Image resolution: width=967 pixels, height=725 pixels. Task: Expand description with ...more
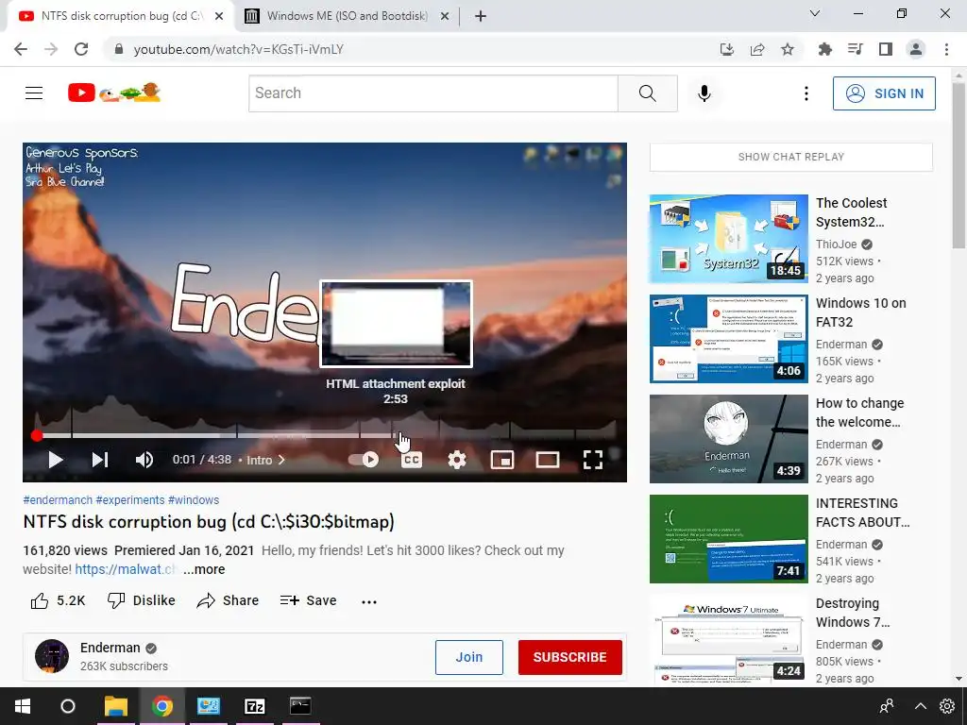click(x=204, y=569)
